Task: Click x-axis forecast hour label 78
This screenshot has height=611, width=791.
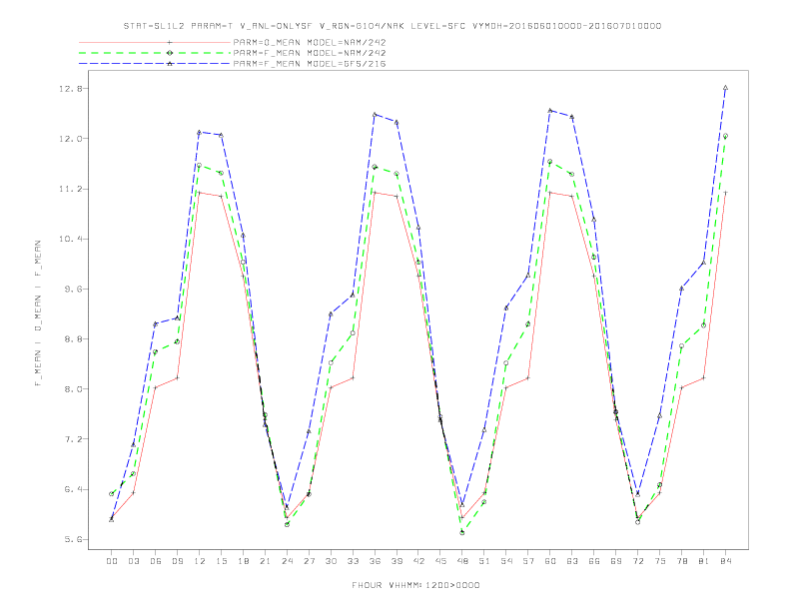Action: [x=681, y=561]
